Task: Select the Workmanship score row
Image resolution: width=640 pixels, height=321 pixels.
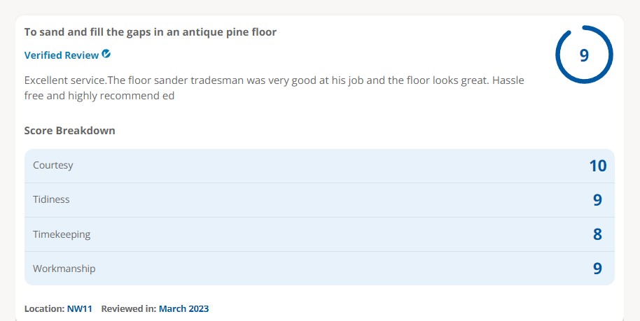Action: [x=319, y=269]
